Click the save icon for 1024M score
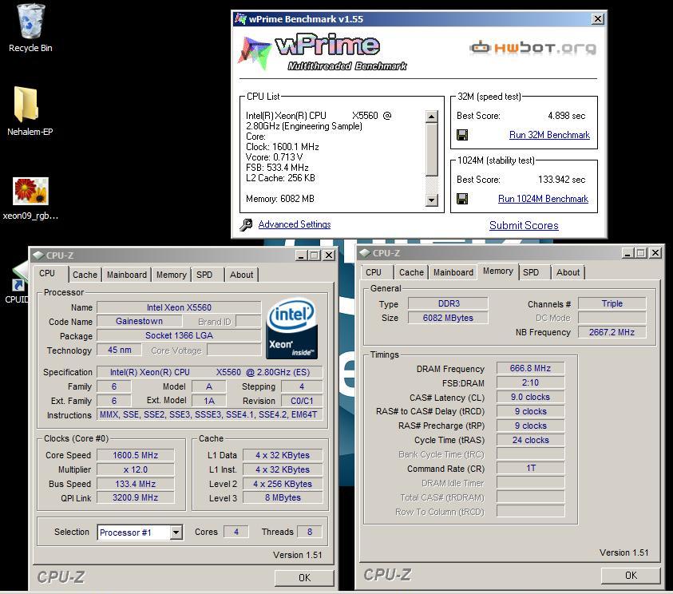 (462, 199)
